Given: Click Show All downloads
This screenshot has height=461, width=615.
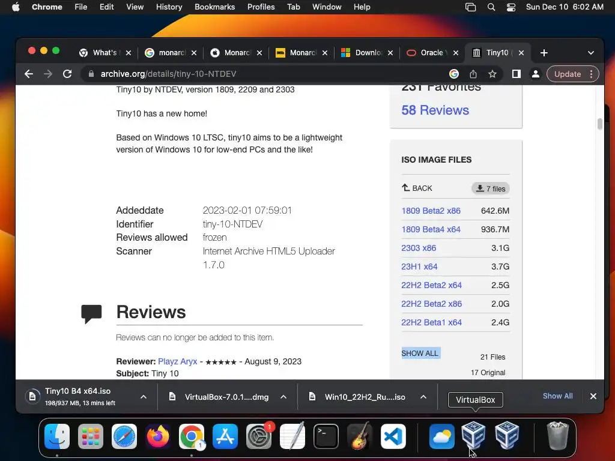Looking at the screenshot, I should point(557,396).
